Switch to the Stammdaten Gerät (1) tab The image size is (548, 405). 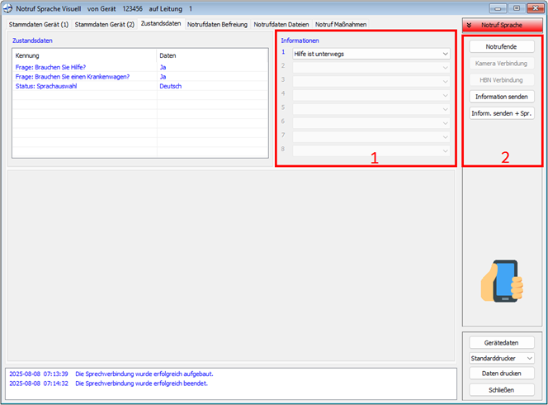[x=39, y=25]
